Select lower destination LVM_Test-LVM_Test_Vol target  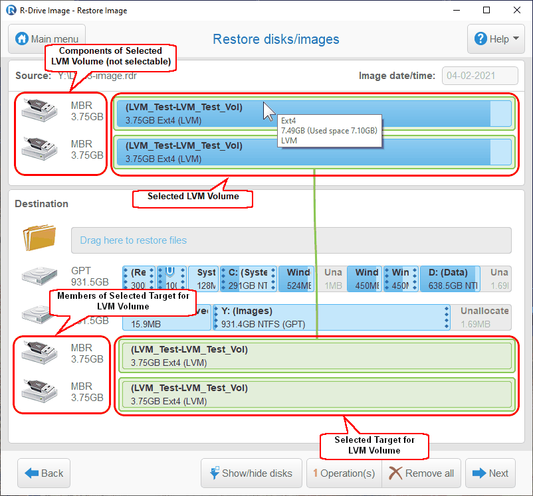[x=317, y=394]
